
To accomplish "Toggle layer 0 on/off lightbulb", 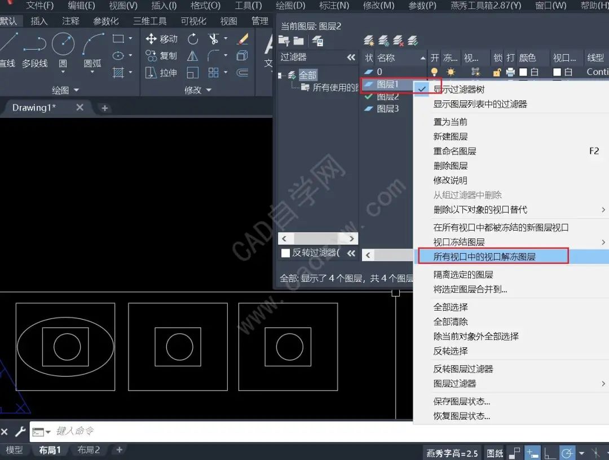I will click(434, 72).
